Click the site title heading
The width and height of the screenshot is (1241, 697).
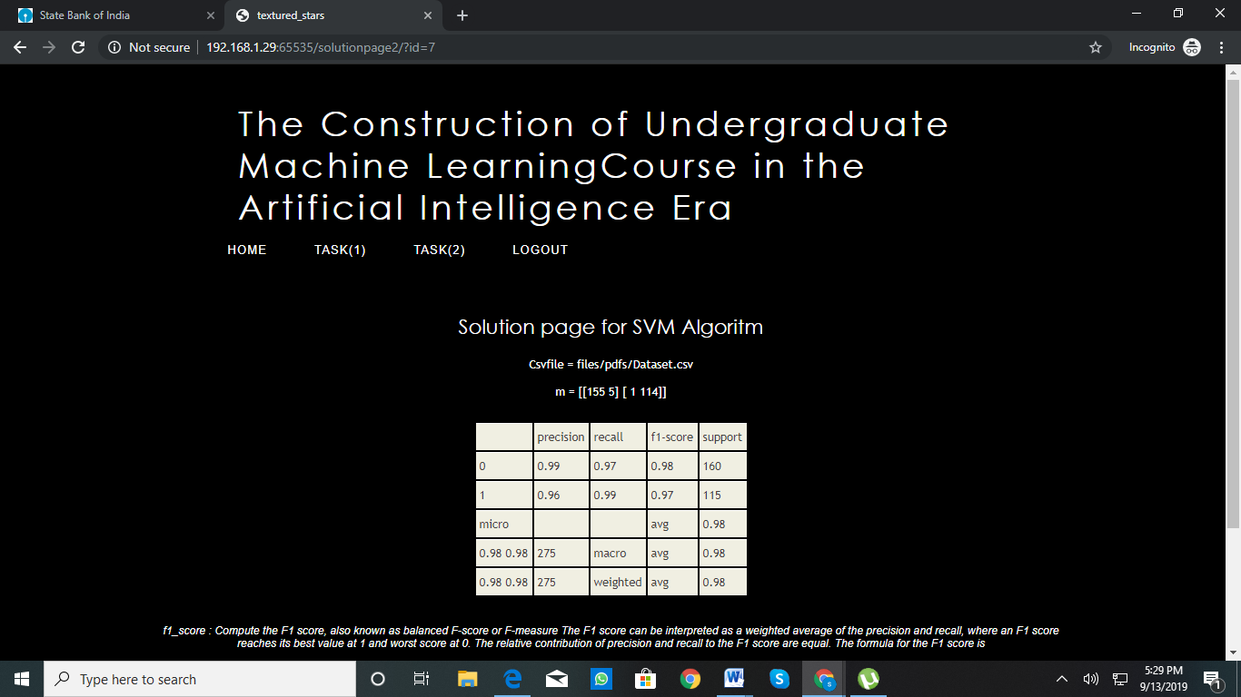(593, 166)
